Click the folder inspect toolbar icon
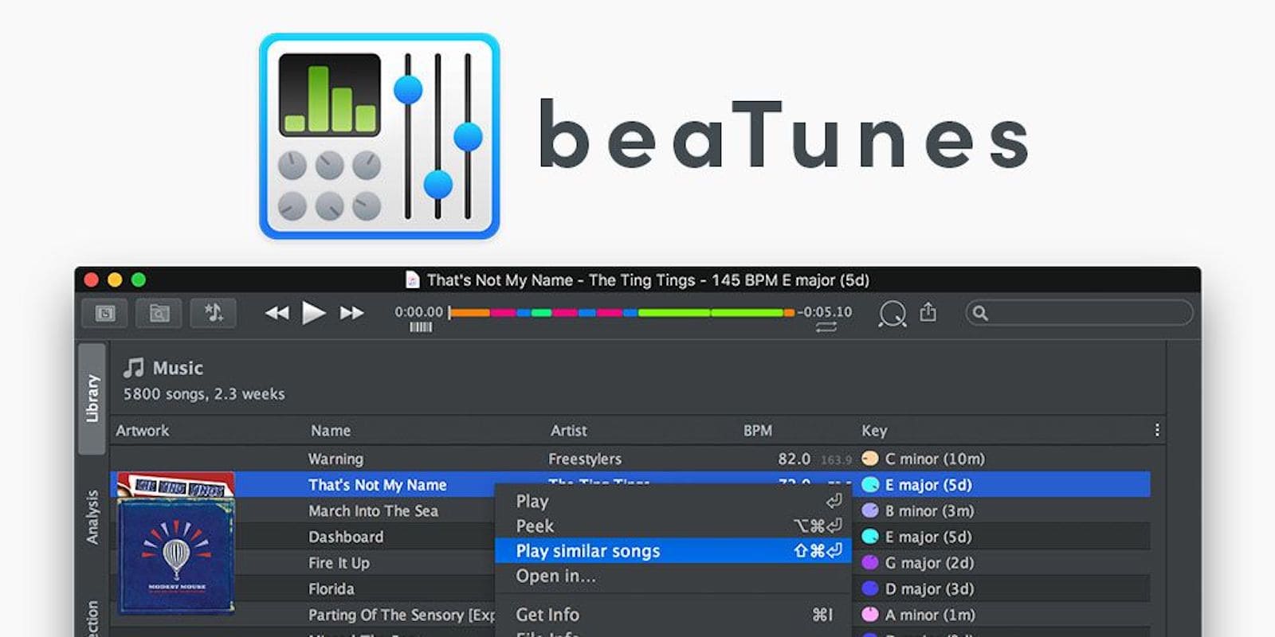This screenshot has width=1275, height=637. point(159,313)
